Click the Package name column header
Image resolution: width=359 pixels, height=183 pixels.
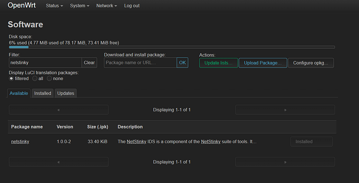click(x=27, y=127)
